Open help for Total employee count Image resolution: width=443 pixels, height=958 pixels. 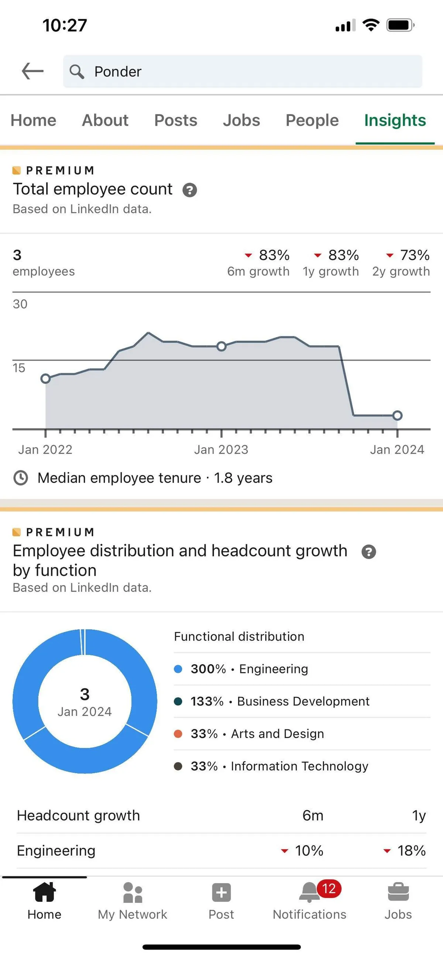189,190
